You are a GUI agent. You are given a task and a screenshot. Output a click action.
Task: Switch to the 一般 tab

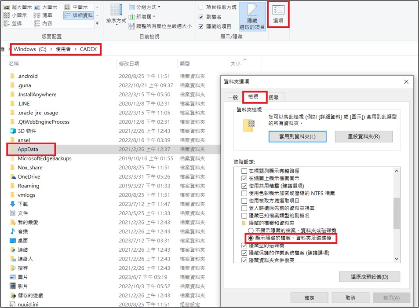[x=233, y=97]
